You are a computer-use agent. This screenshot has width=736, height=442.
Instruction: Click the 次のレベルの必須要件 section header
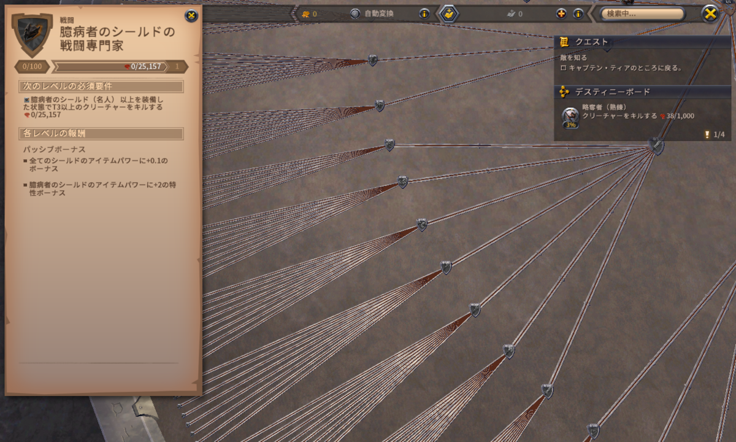[101, 87]
